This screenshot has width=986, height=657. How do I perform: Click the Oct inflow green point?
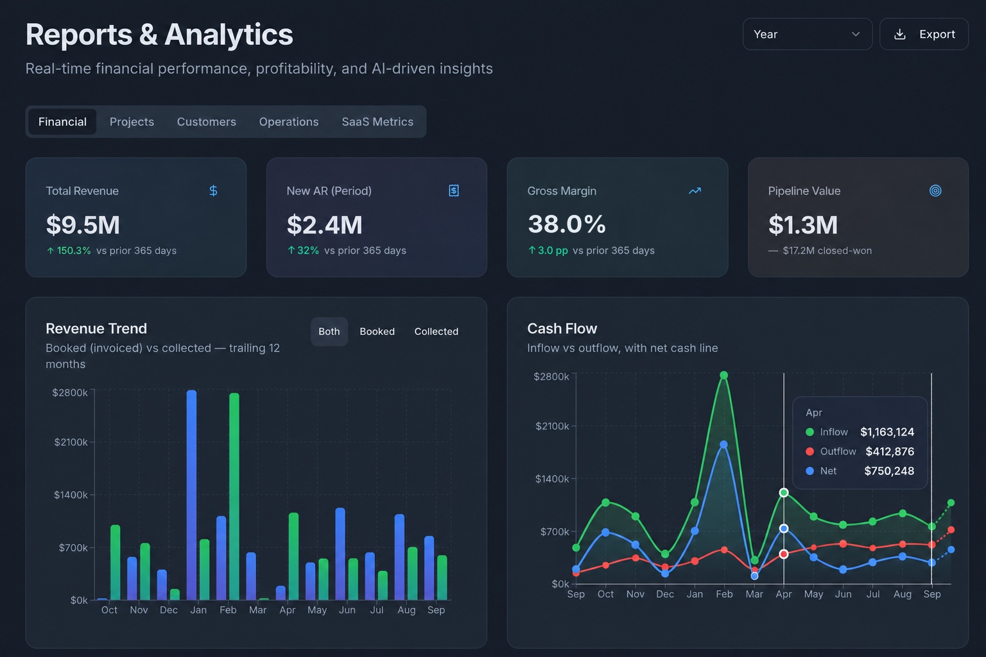pos(605,502)
